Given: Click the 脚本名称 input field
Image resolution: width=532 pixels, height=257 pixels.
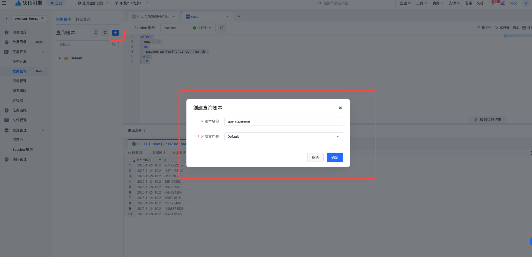Looking at the screenshot, I should [284, 121].
